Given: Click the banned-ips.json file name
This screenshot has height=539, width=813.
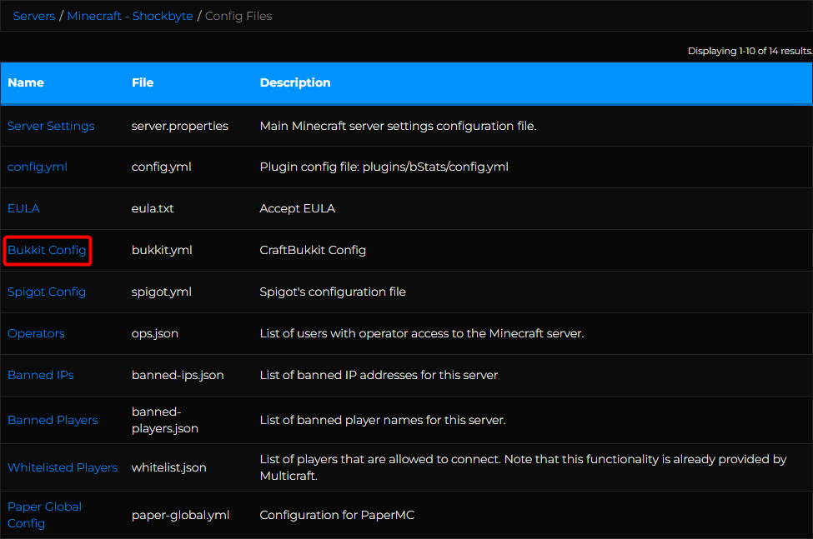Looking at the screenshot, I should (x=178, y=375).
